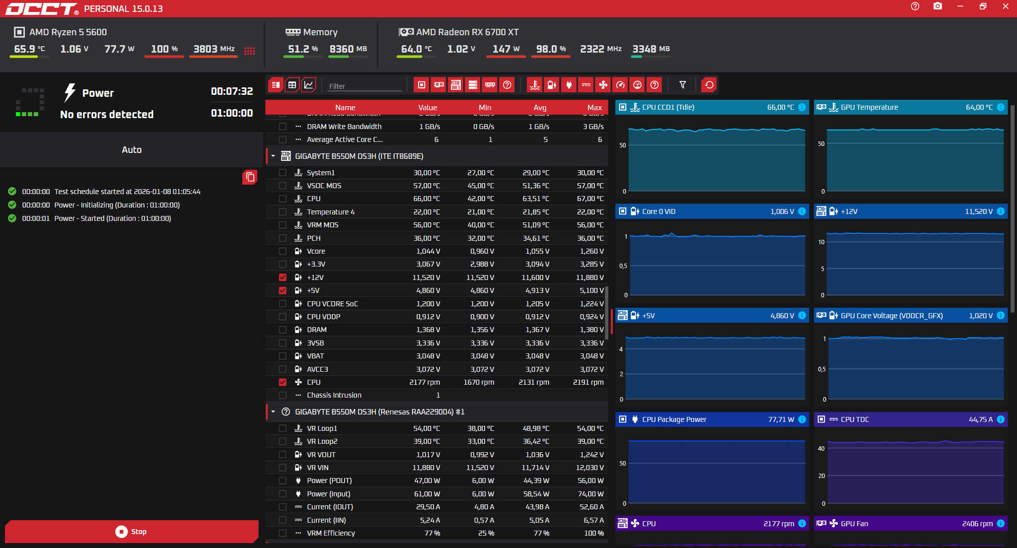
Task: Sort sensors by the Avg column
Action: [x=540, y=108]
